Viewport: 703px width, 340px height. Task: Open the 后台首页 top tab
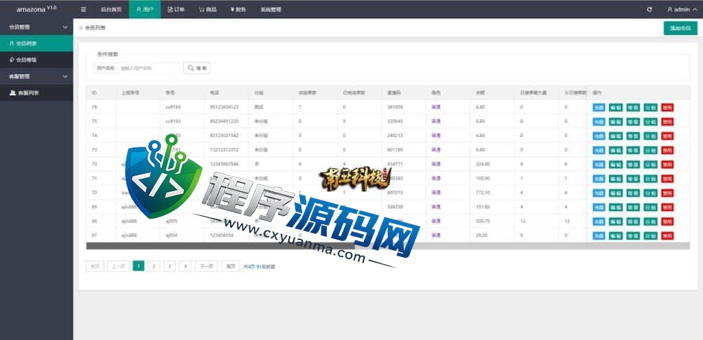pyautogui.click(x=111, y=10)
